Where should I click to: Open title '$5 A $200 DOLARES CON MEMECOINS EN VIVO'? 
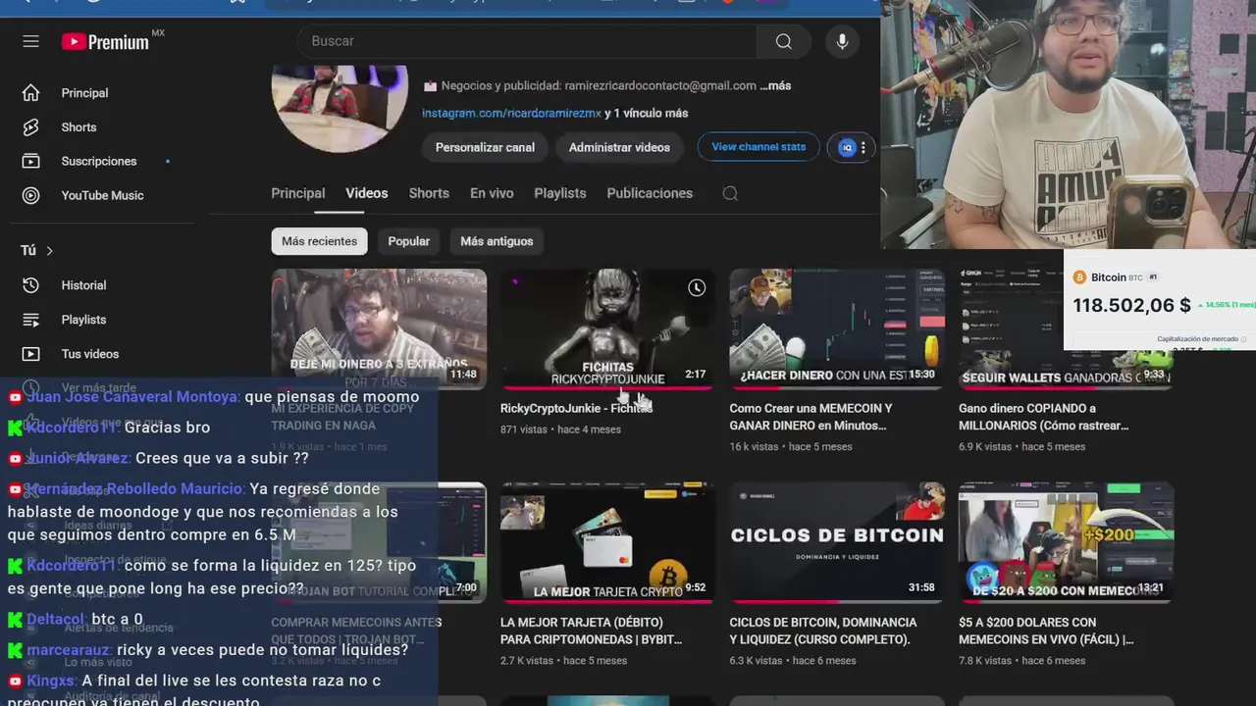tap(1046, 630)
